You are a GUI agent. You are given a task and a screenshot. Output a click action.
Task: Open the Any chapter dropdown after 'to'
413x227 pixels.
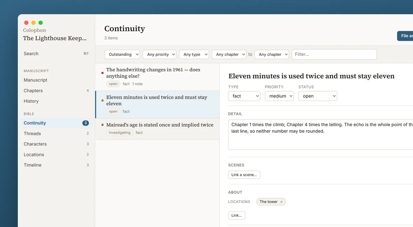click(x=272, y=54)
